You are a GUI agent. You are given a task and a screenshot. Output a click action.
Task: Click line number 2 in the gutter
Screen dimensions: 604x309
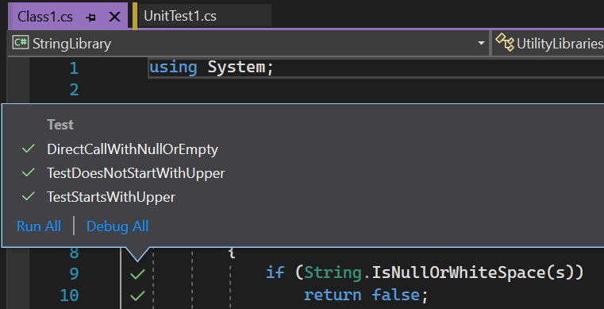(x=74, y=90)
